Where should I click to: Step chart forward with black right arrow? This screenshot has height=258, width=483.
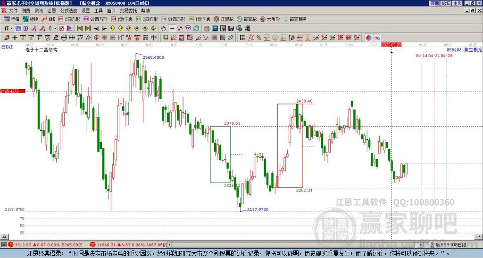coord(104,28)
